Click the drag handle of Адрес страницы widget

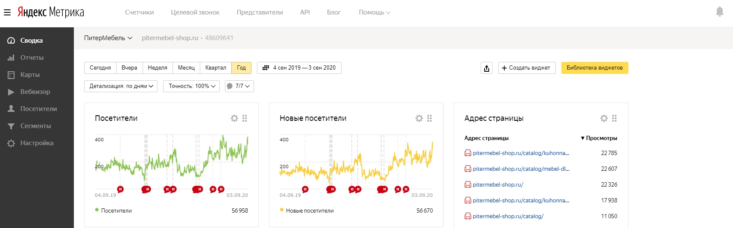click(614, 118)
